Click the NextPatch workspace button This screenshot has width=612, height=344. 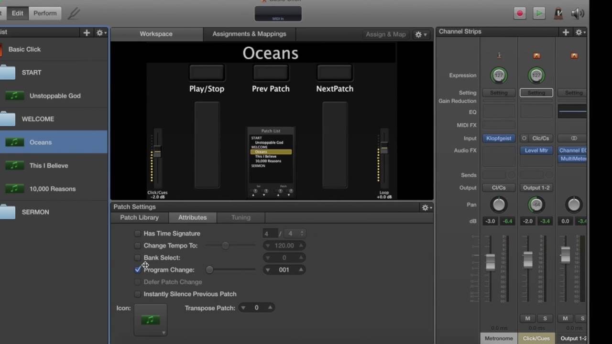click(335, 73)
